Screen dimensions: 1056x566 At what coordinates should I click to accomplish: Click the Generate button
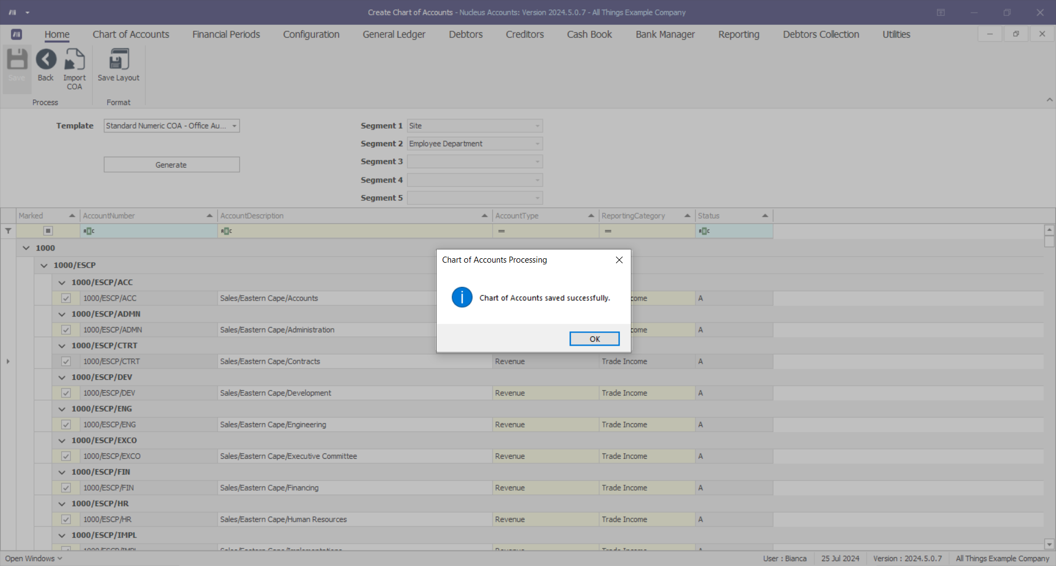tap(172, 165)
